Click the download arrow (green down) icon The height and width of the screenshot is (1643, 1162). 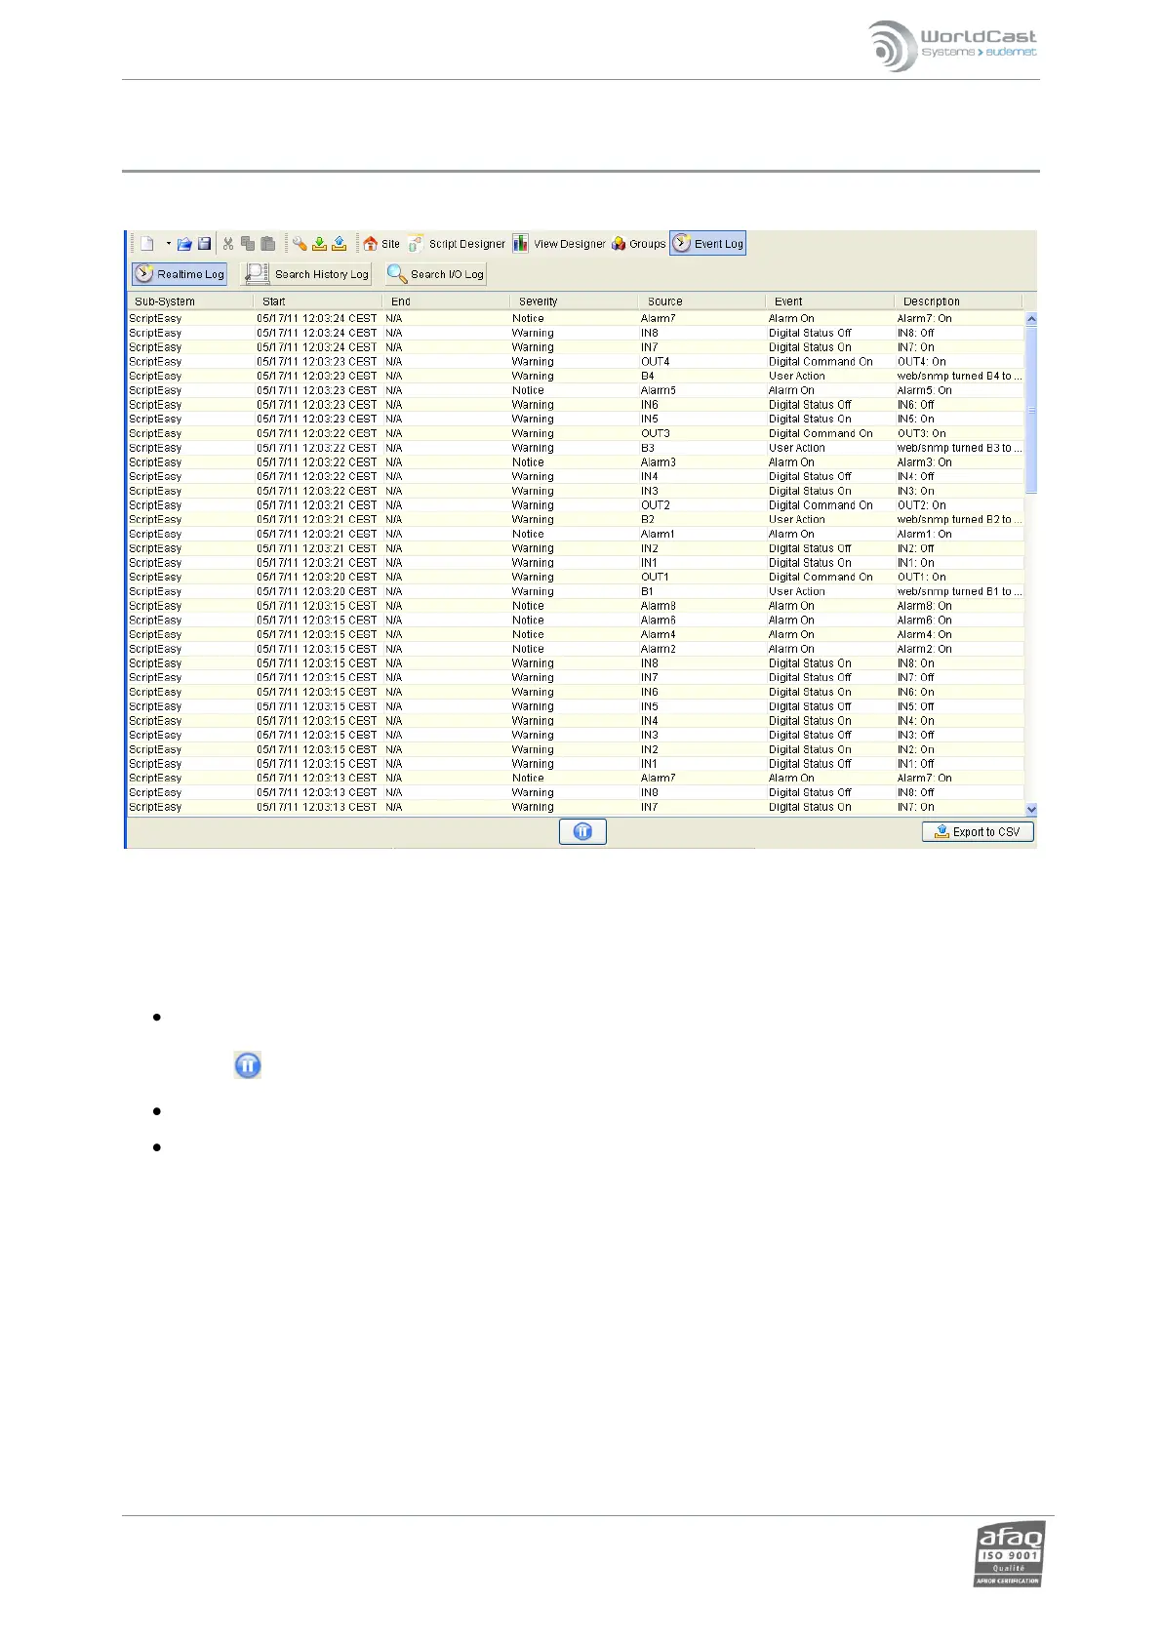tap(319, 244)
